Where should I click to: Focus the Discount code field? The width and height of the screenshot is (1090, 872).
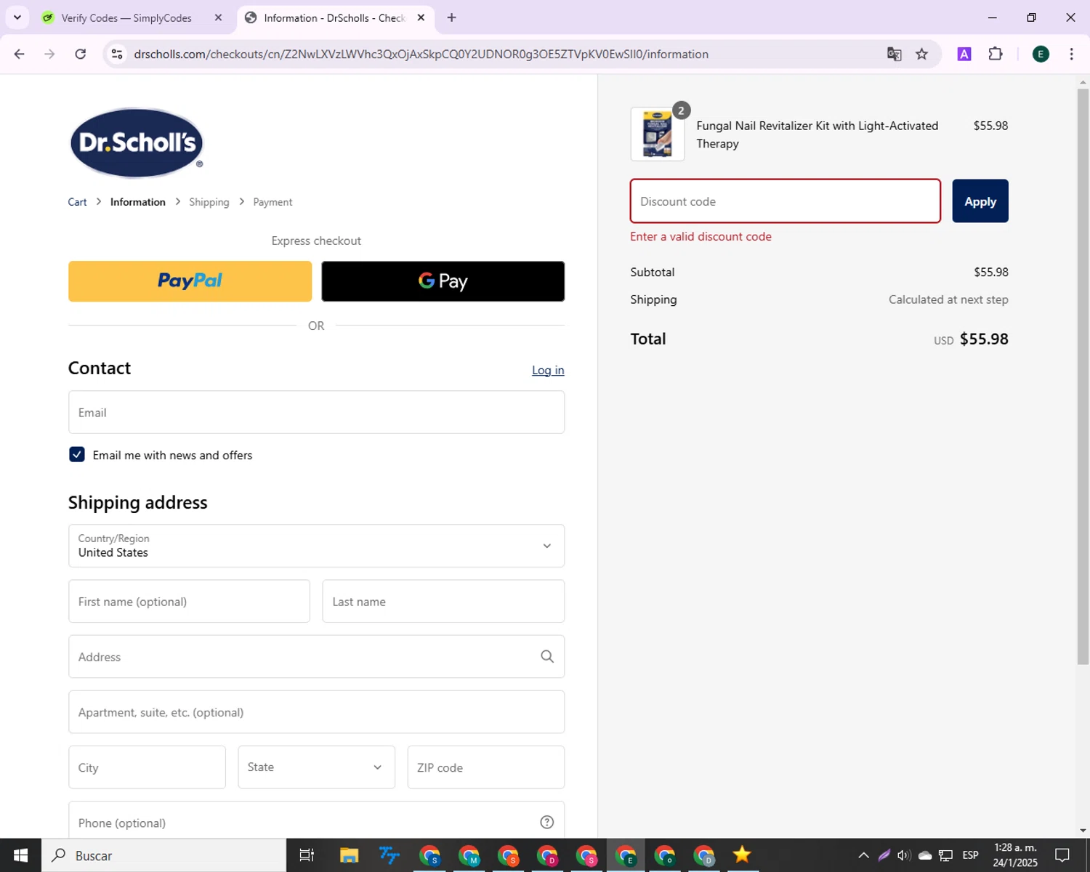(x=786, y=201)
